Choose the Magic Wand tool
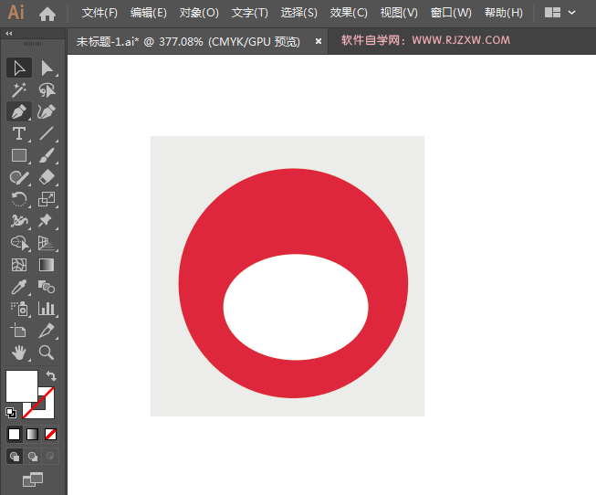 tap(19, 90)
